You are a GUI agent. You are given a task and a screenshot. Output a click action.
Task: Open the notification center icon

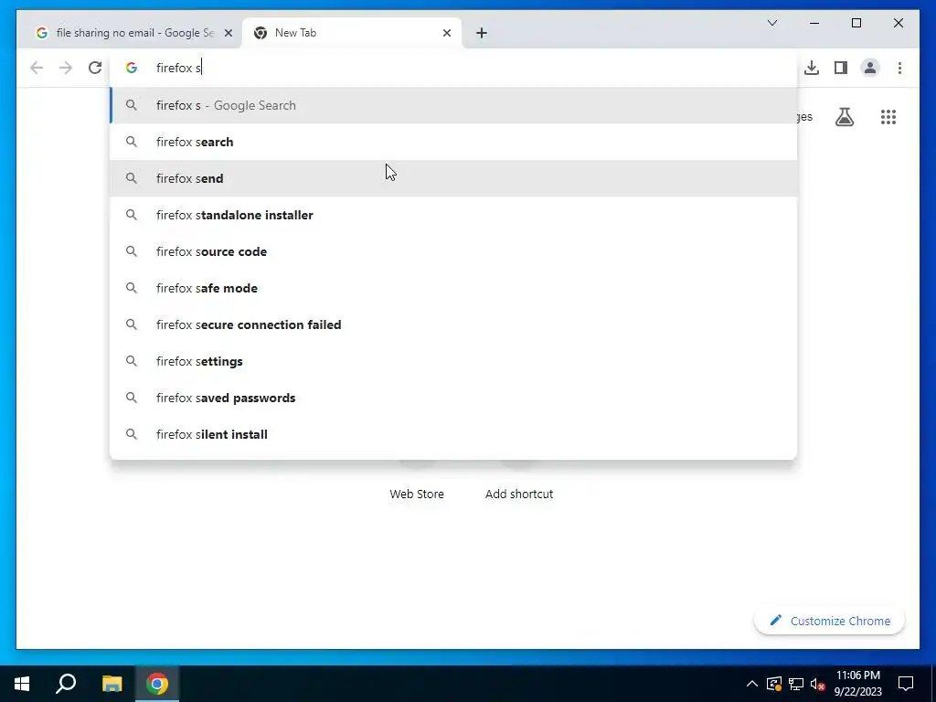tap(906, 684)
